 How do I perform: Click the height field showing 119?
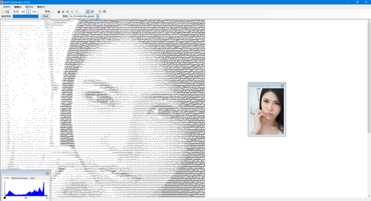[x=34, y=12]
